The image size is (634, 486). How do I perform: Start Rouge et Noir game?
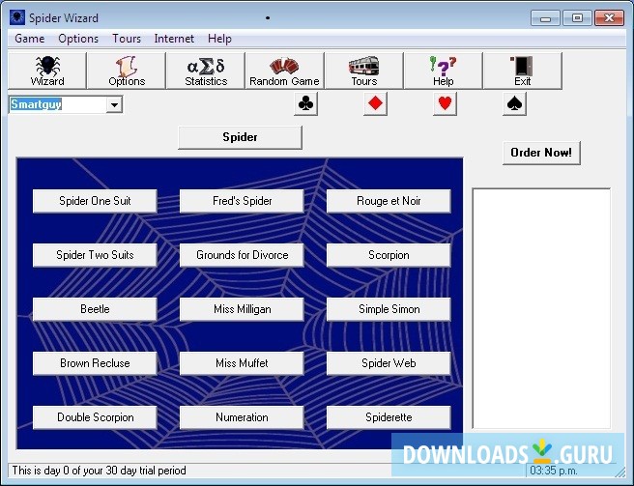(x=389, y=201)
